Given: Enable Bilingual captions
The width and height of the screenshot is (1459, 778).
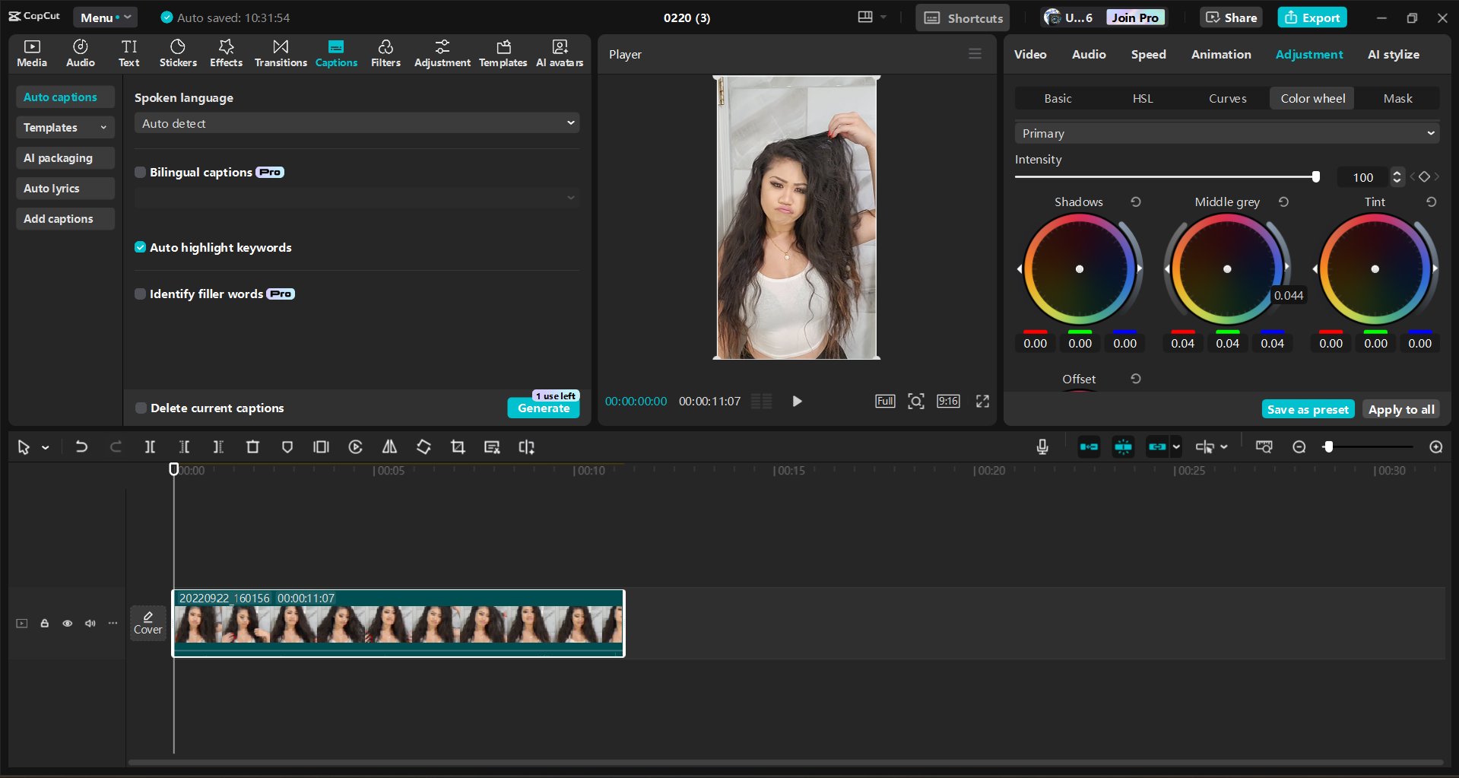Looking at the screenshot, I should (x=140, y=172).
